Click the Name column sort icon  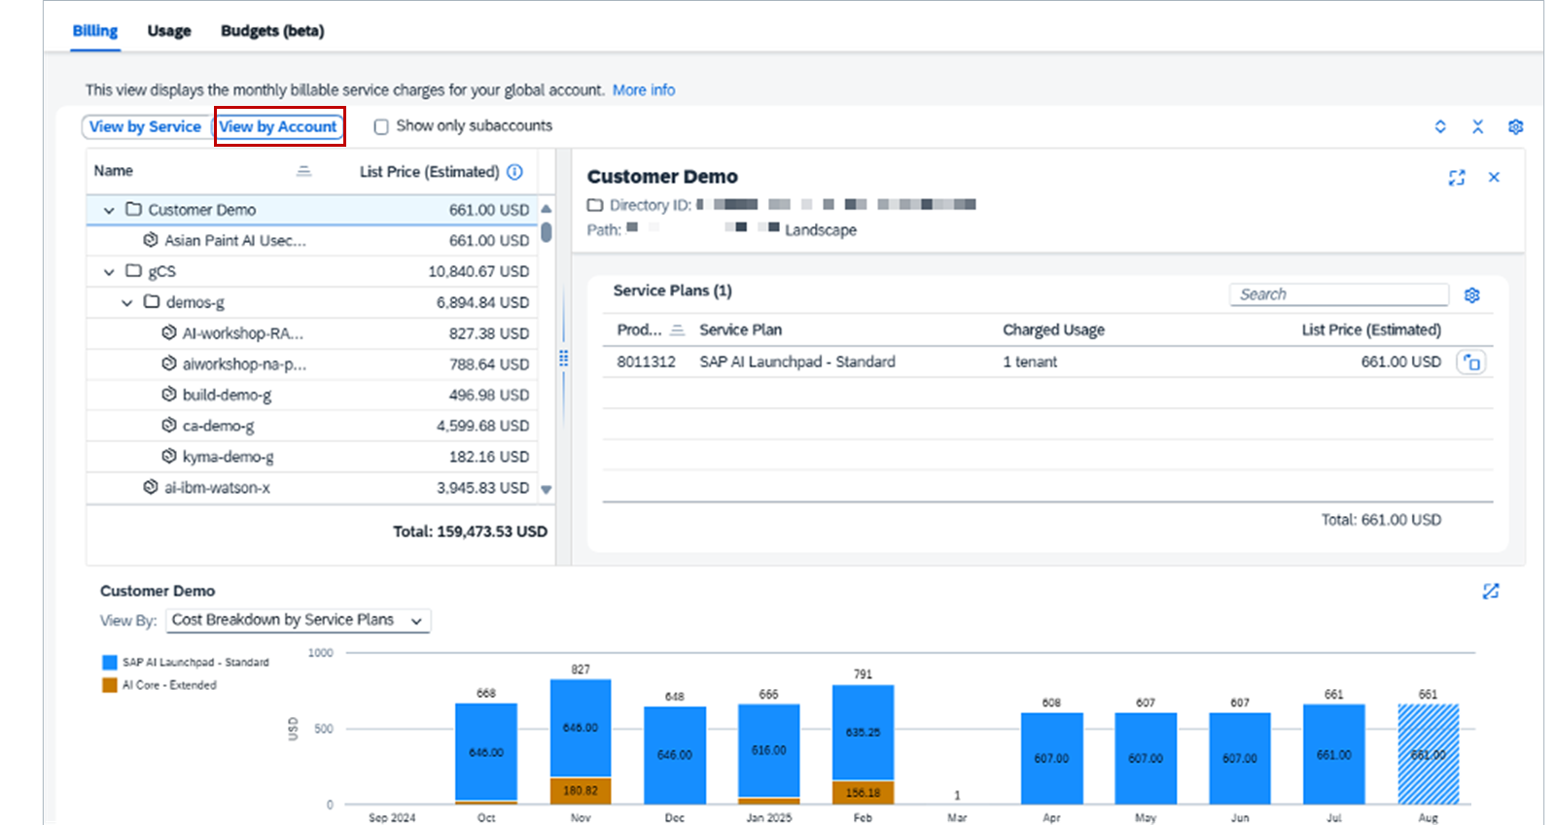303,171
